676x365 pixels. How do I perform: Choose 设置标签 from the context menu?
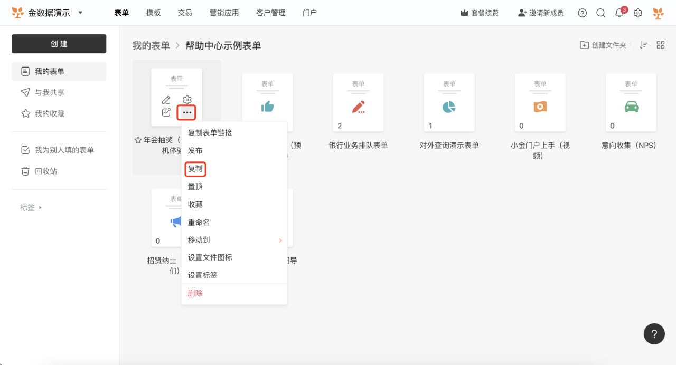click(x=234, y=275)
